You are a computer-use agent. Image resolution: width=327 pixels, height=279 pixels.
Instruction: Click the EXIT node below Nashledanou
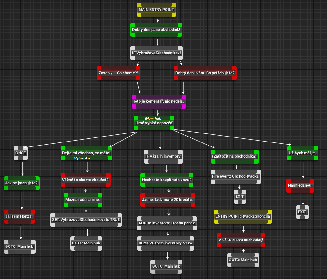tap(302, 212)
